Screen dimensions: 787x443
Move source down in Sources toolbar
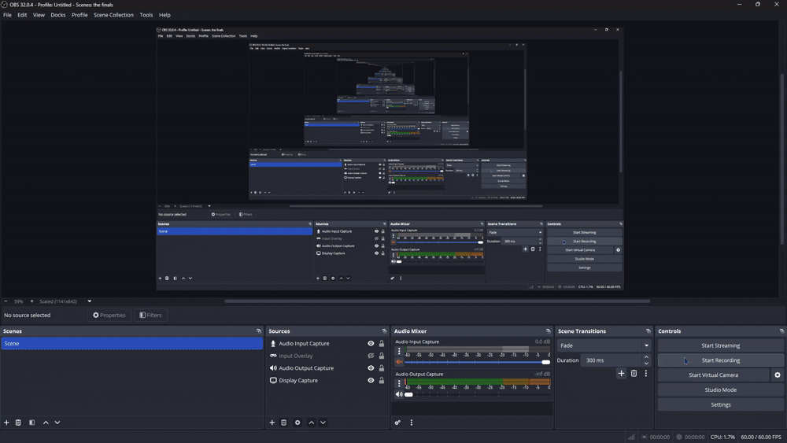[x=323, y=423]
